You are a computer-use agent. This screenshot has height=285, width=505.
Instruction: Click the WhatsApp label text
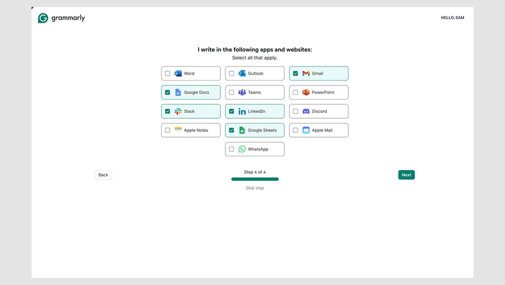pyautogui.click(x=258, y=149)
